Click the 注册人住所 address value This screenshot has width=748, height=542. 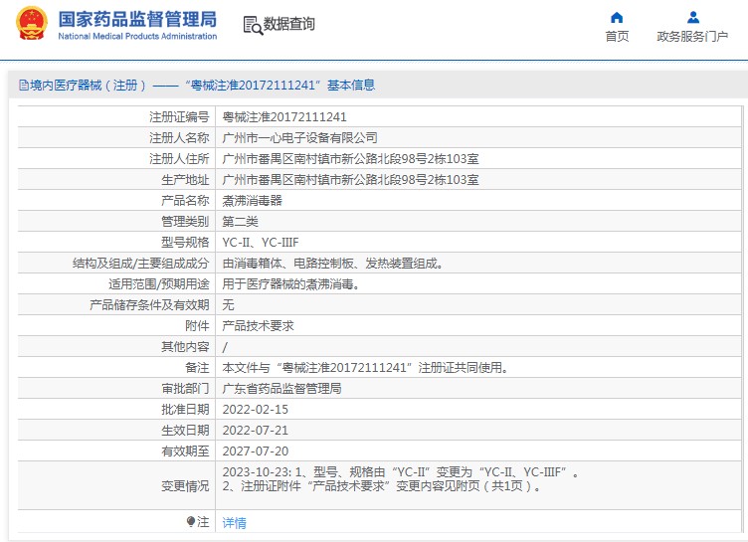click(350, 159)
